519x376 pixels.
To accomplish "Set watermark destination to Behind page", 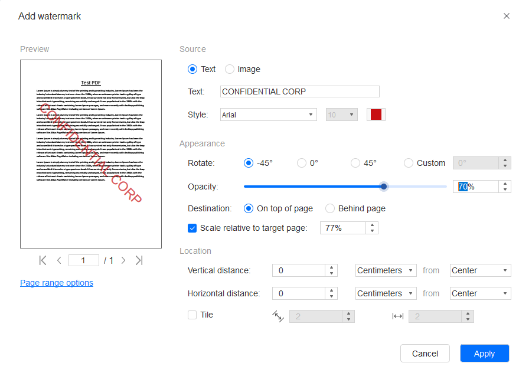I will (329, 208).
